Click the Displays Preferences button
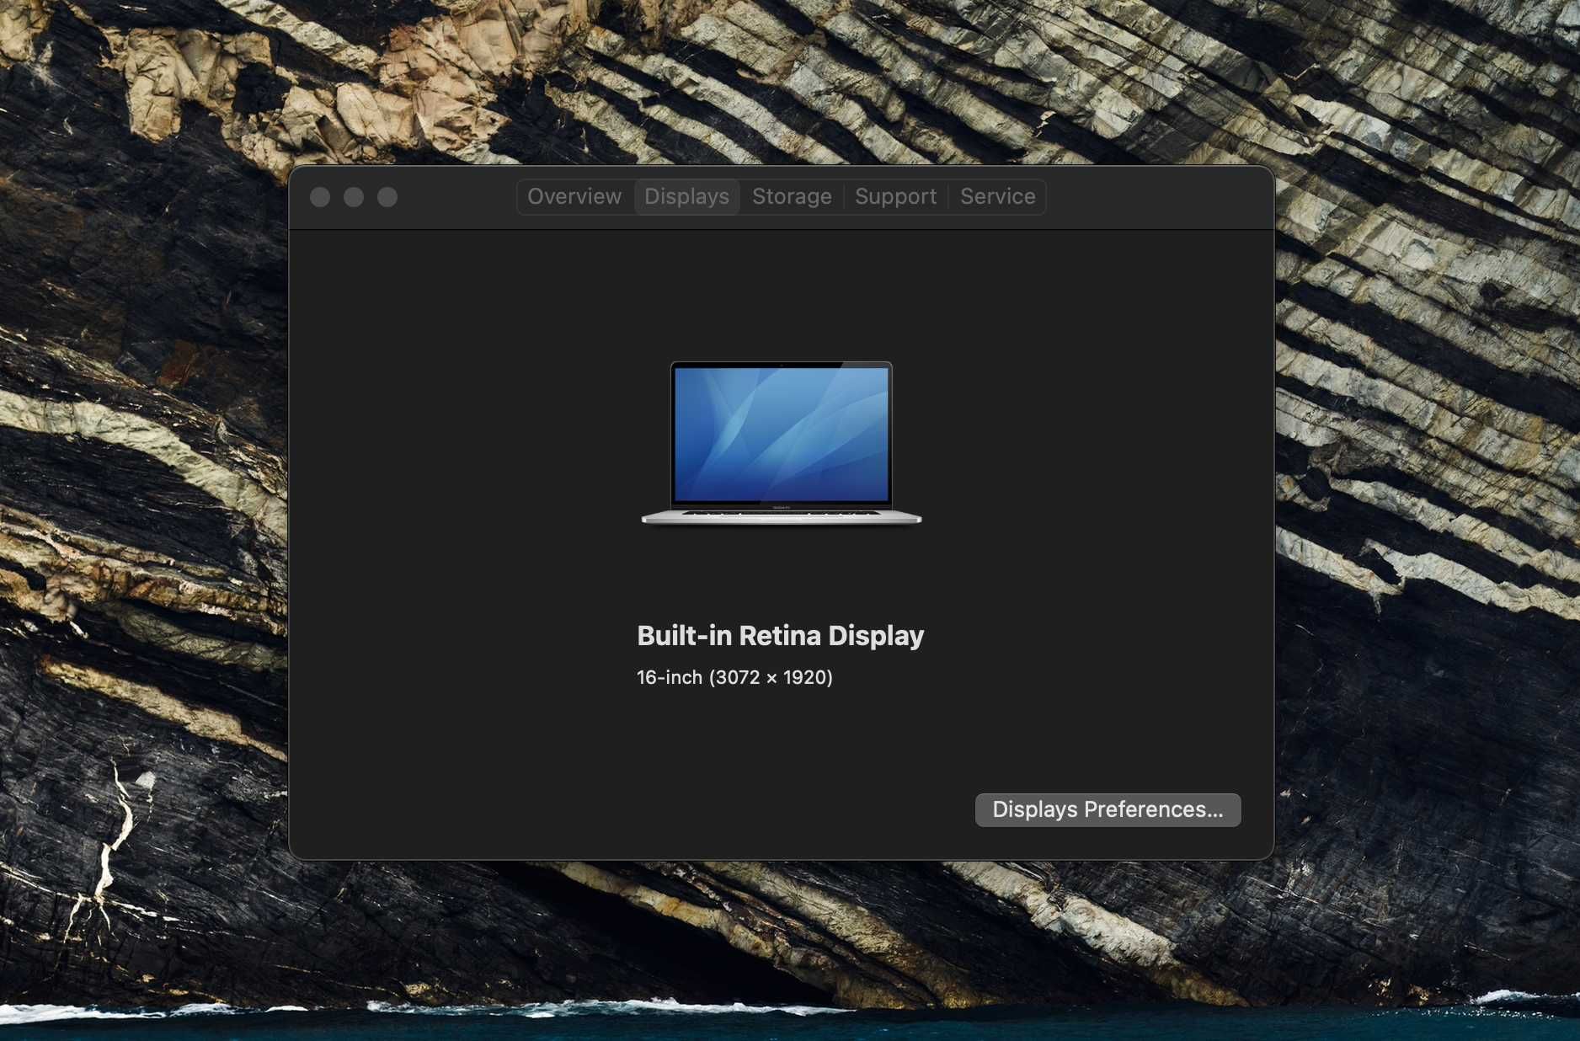The height and width of the screenshot is (1041, 1580). (1108, 809)
